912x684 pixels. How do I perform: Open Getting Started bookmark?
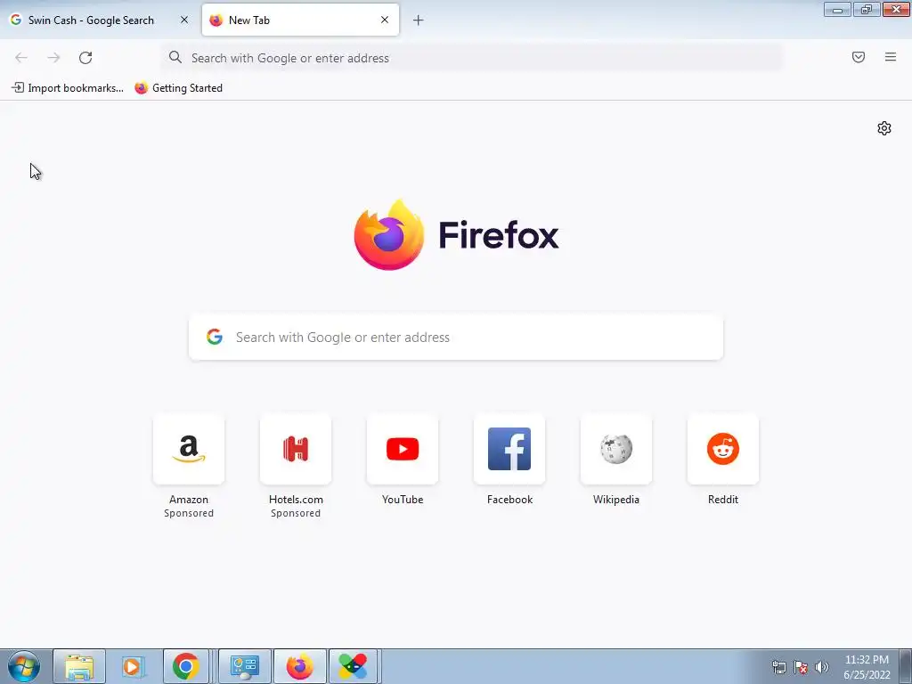tap(178, 88)
